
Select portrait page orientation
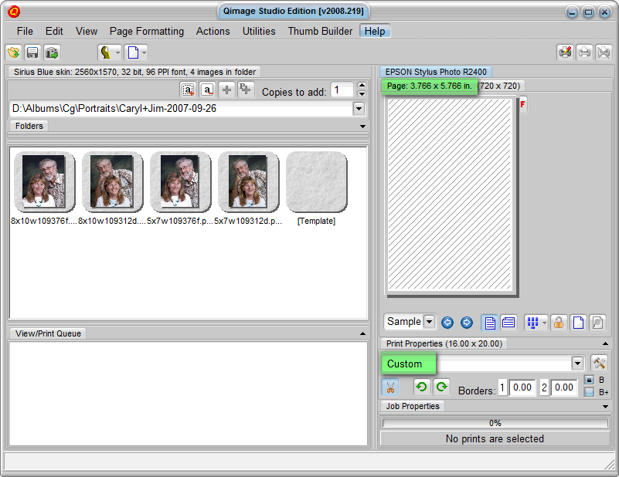489,323
